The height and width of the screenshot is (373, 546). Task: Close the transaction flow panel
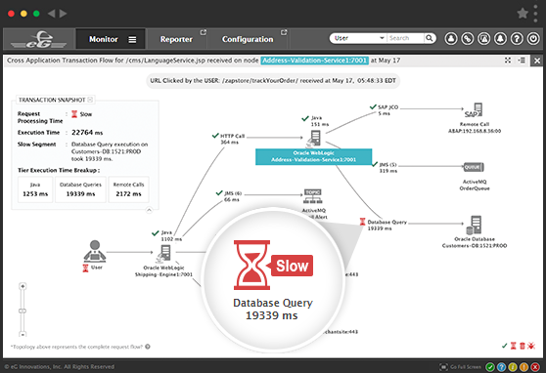pyautogui.click(x=537, y=61)
